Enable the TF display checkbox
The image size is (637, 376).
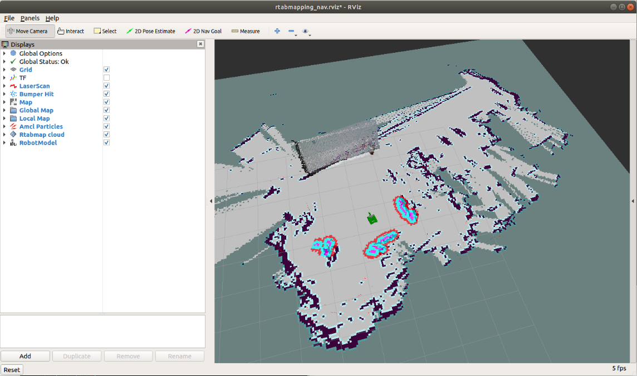pyautogui.click(x=106, y=77)
